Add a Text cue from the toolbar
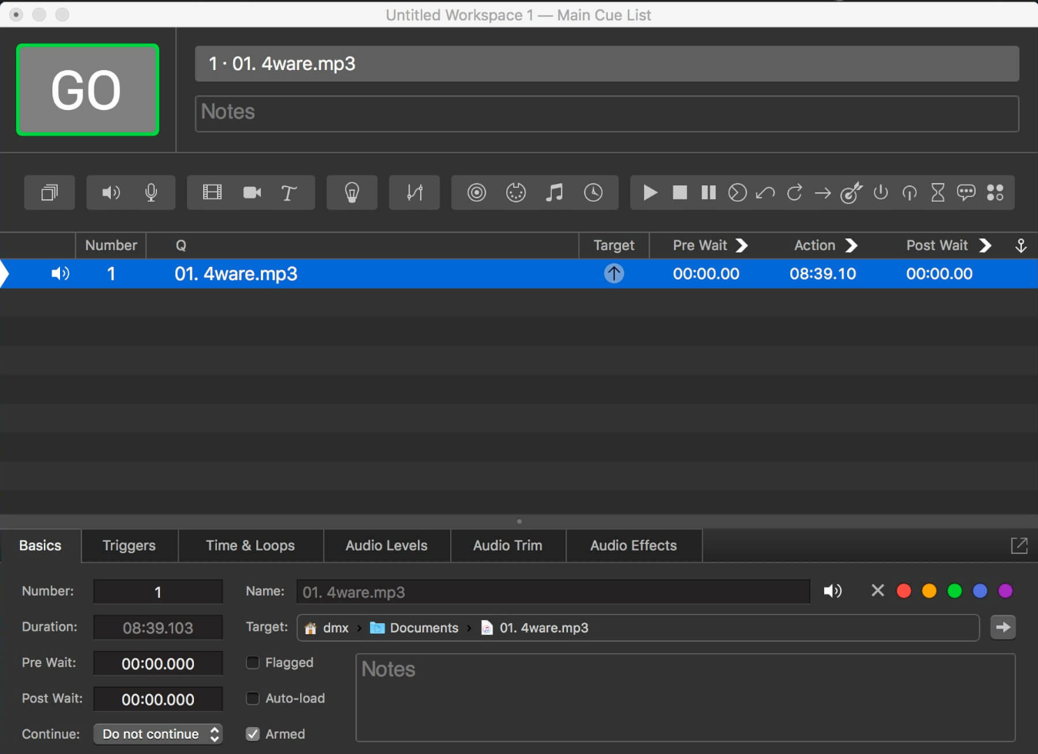Viewport: 1038px width, 754px height. pyautogui.click(x=289, y=192)
